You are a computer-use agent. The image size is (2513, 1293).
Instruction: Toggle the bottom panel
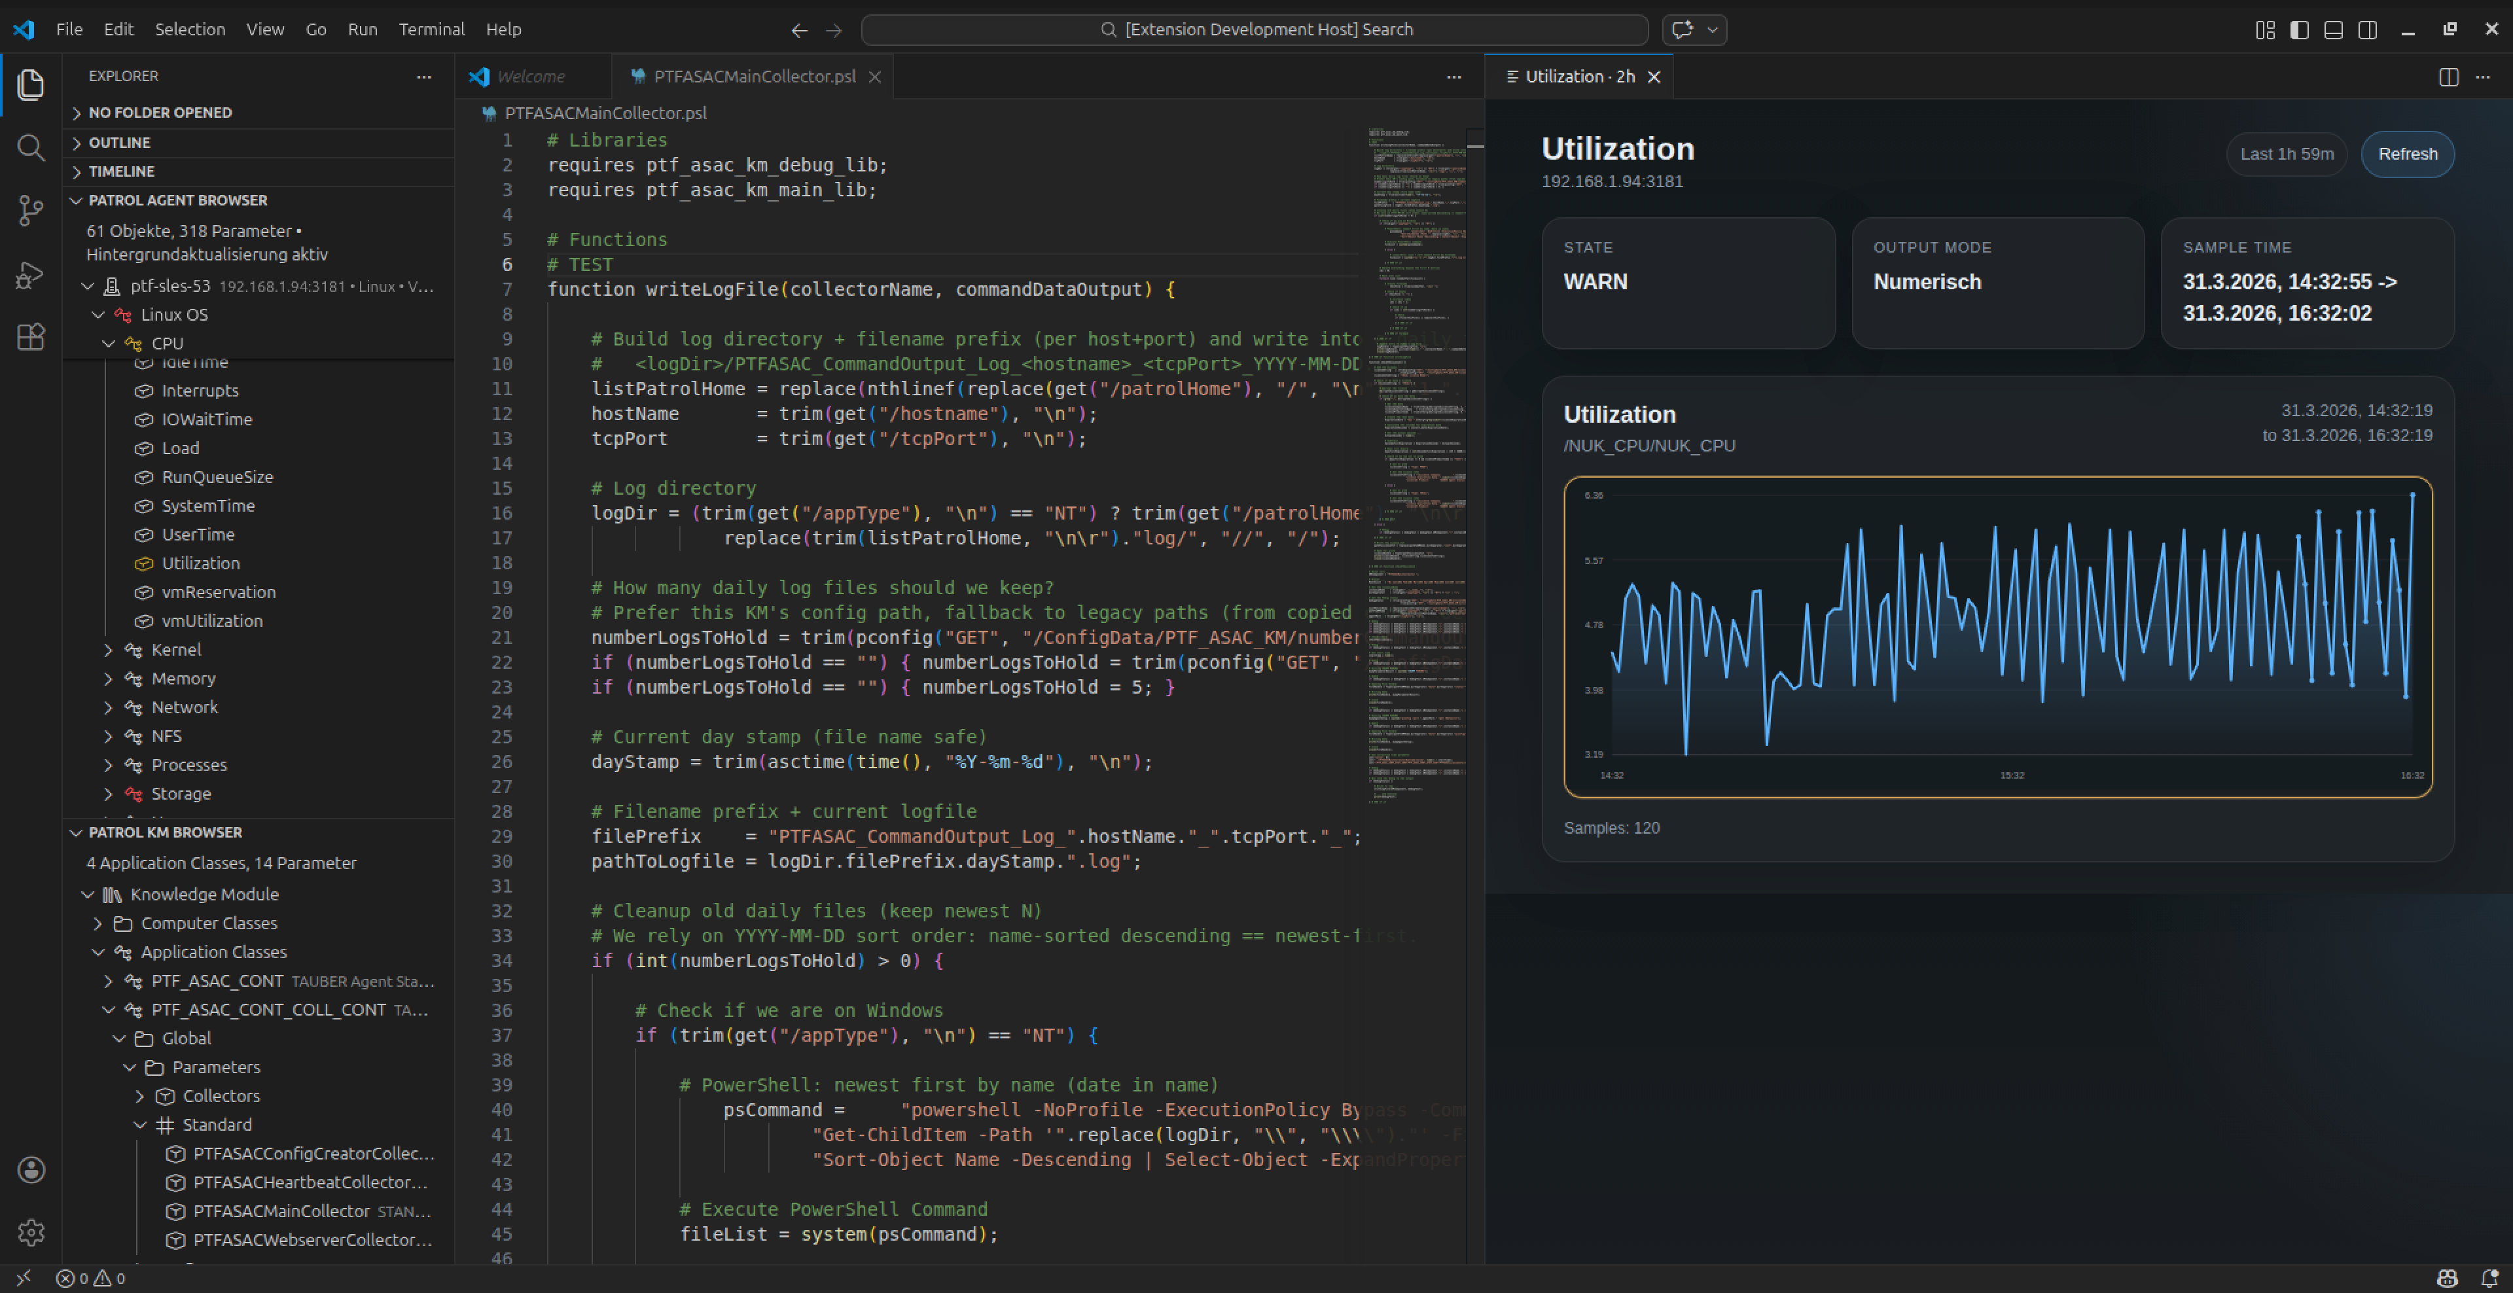2334,29
